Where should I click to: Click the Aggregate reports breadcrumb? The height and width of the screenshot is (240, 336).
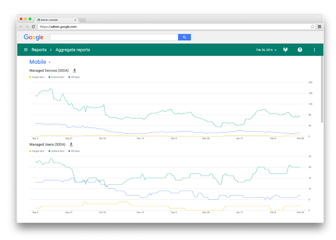[73, 50]
